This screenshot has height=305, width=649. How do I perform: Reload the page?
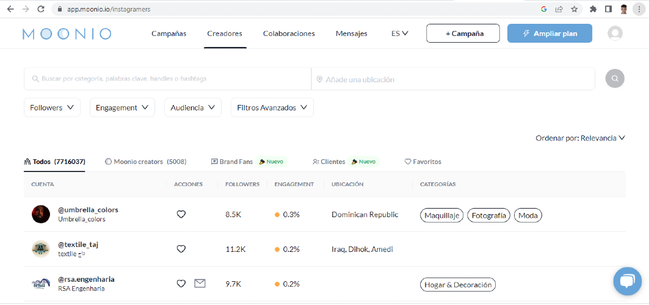click(40, 9)
